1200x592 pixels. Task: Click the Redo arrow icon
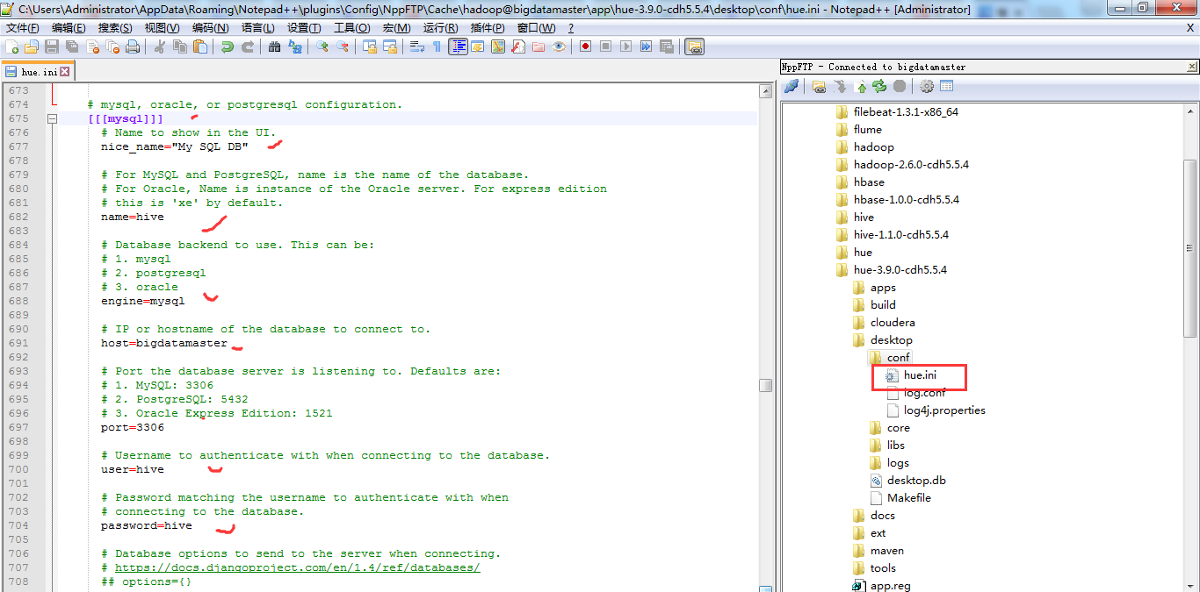coord(248,46)
